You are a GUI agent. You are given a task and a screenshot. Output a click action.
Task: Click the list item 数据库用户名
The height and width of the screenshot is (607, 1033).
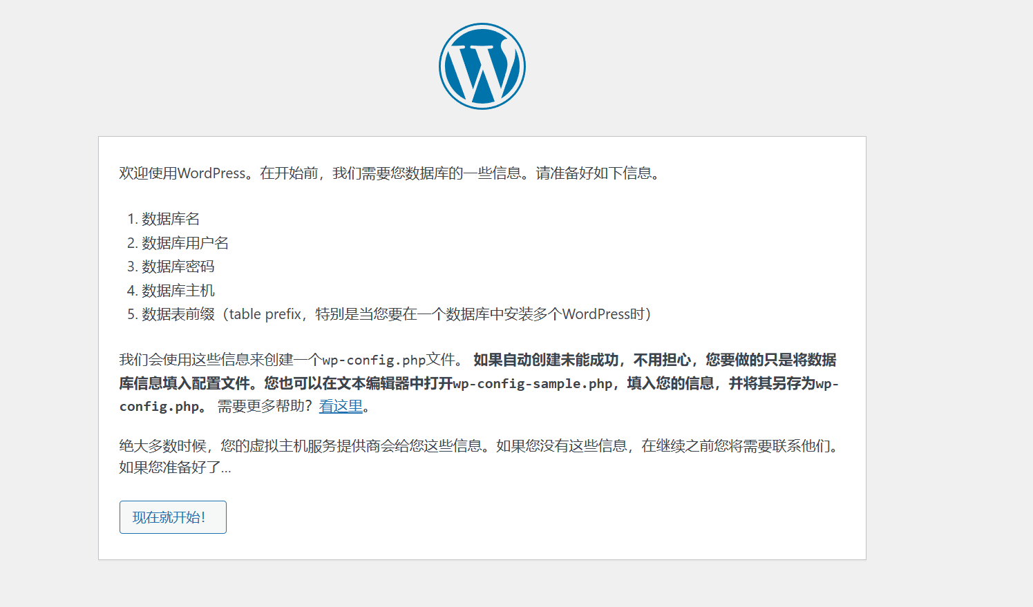[185, 243]
